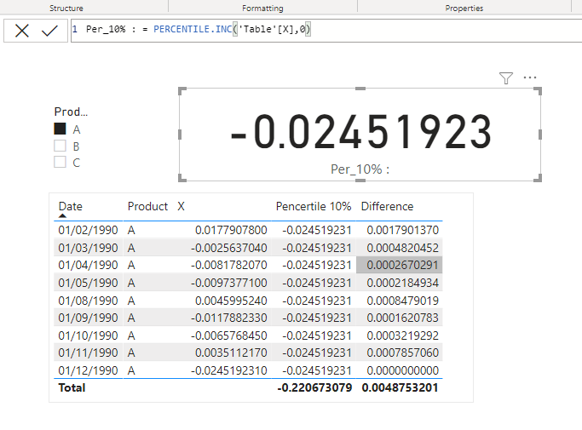
Task: Click total Pencertile value -0.220673079
Action: tap(314, 387)
